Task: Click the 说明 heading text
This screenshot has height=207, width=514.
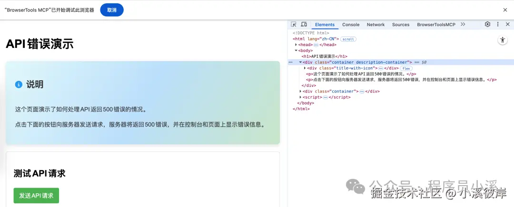Action: click(x=35, y=85)
